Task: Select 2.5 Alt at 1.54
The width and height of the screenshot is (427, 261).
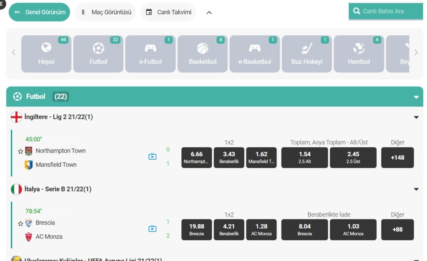Action: pyautogui.click(x=304, y=158)
